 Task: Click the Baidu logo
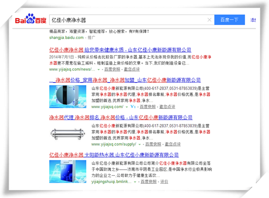pos(31,19)
